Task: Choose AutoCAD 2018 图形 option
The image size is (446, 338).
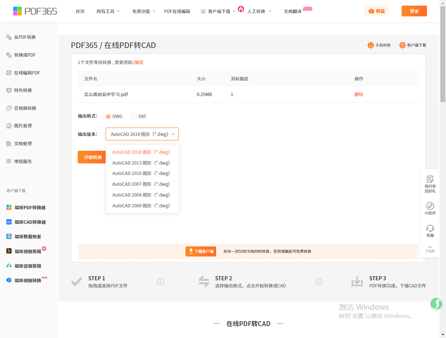Action: click(141, 152)
